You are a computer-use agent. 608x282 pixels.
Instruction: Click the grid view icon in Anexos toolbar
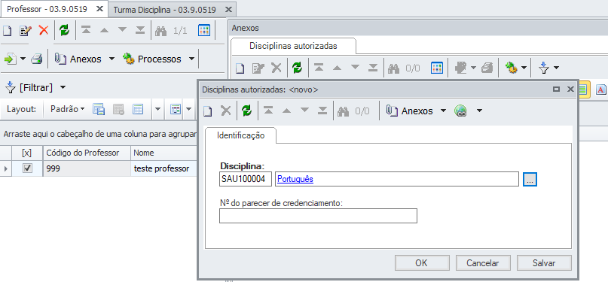[437, 68]
